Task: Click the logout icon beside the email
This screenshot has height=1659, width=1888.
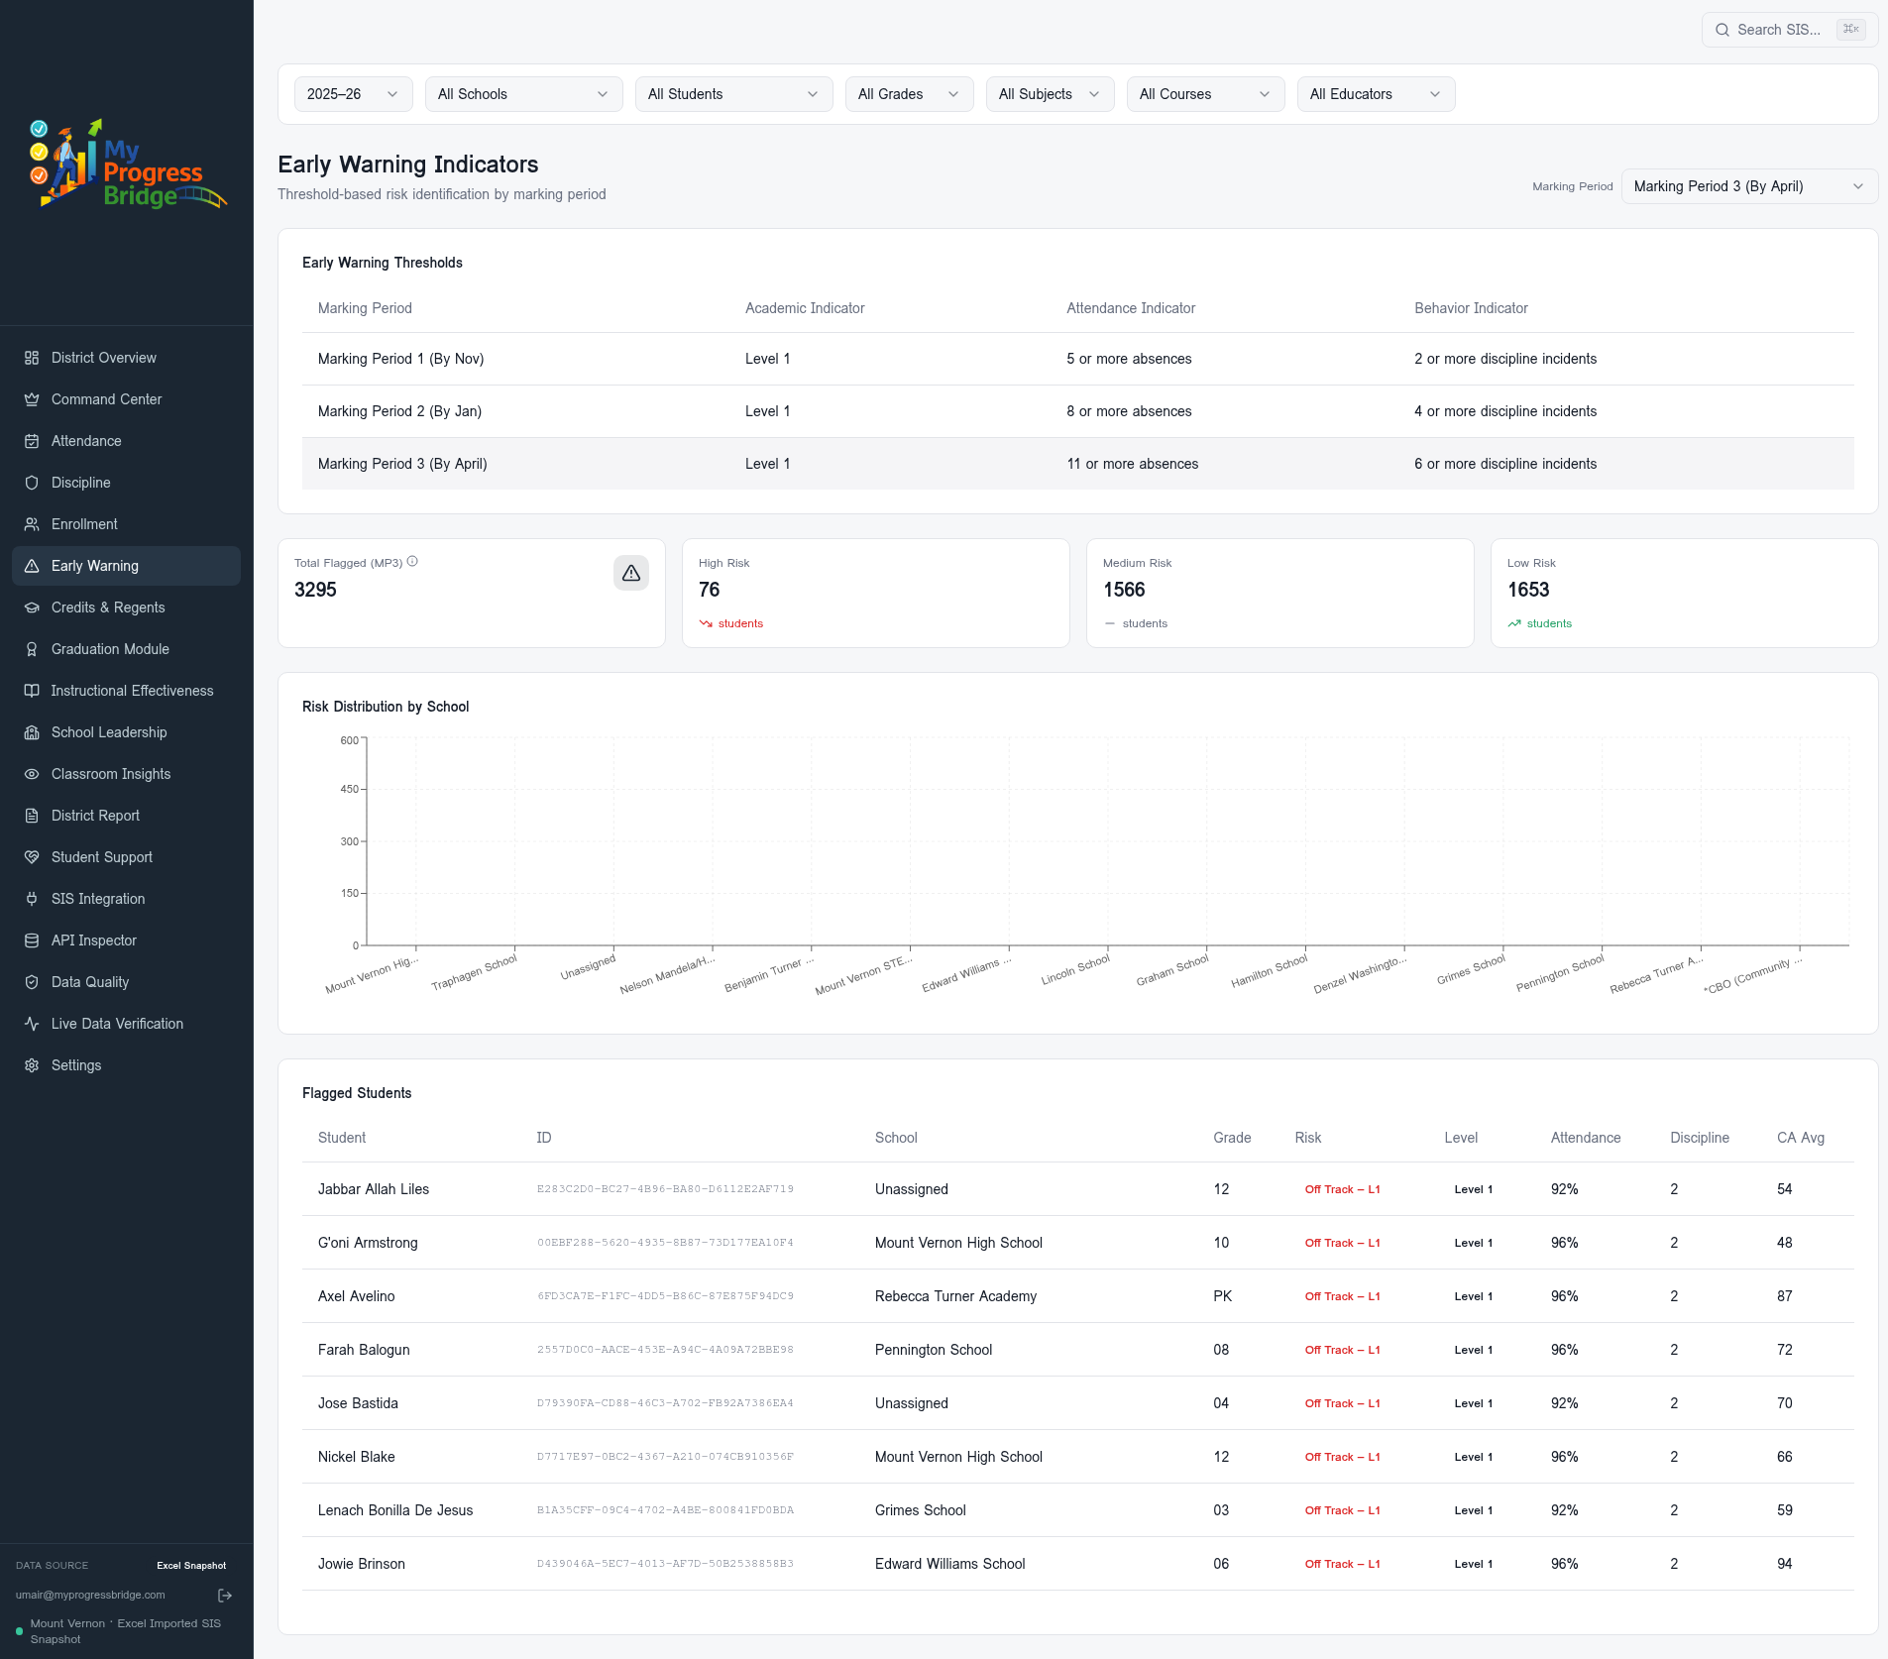Action: (x=225, y=1596)
